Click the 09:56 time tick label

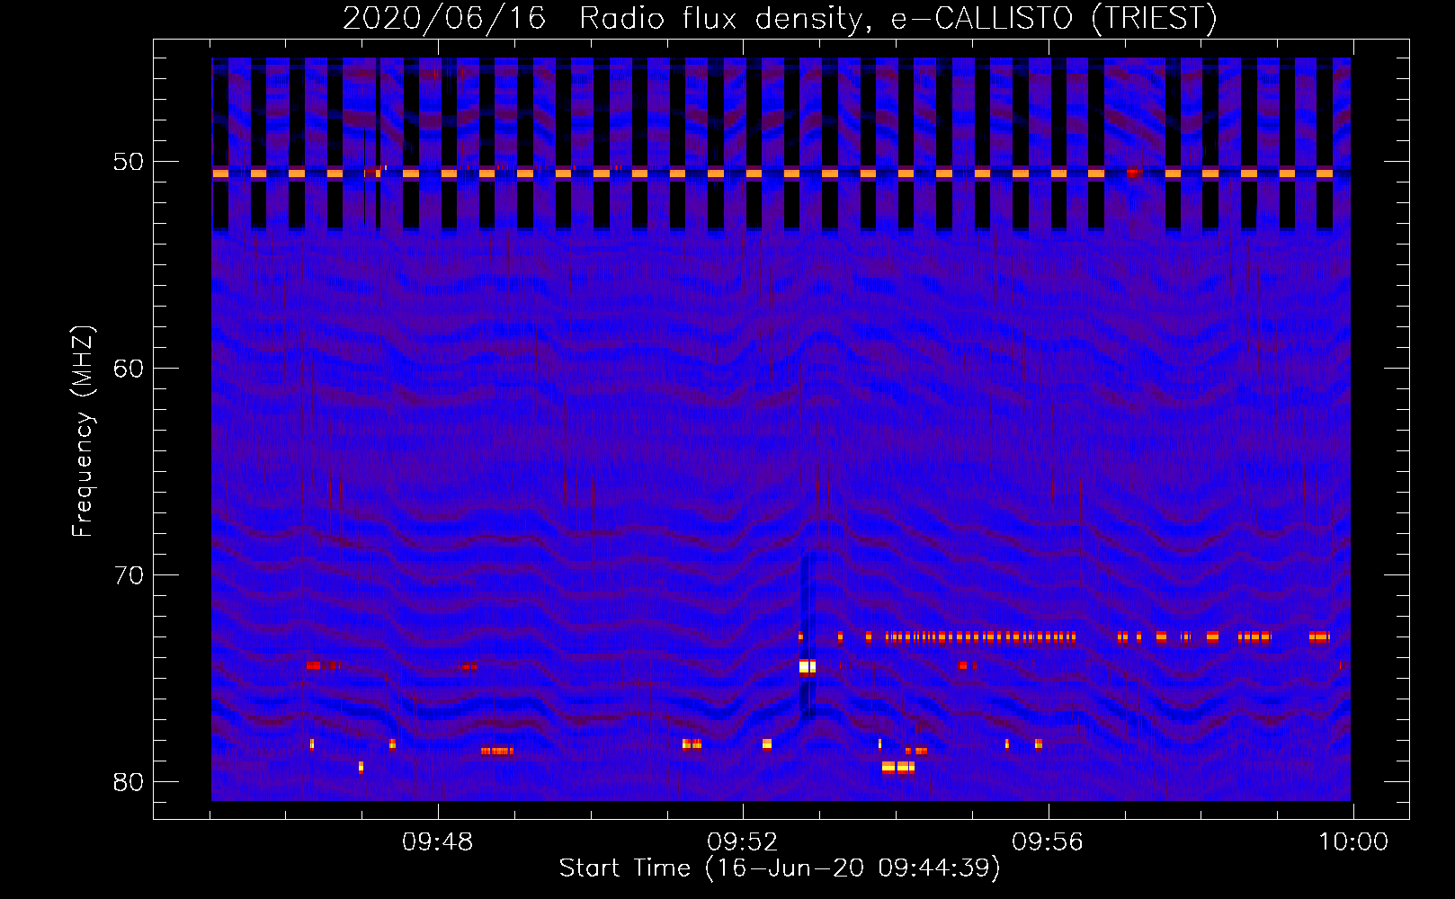tap(1048, 842)
